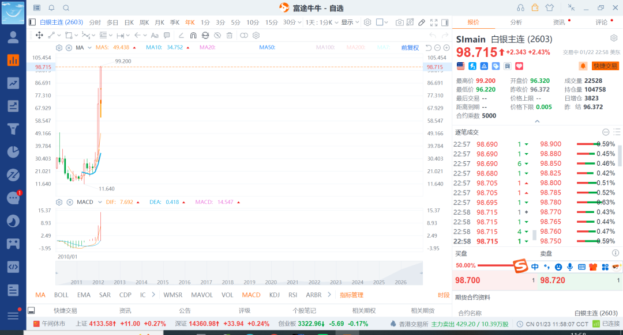Open the markets chart icon in left sidebar

[13, 60]
